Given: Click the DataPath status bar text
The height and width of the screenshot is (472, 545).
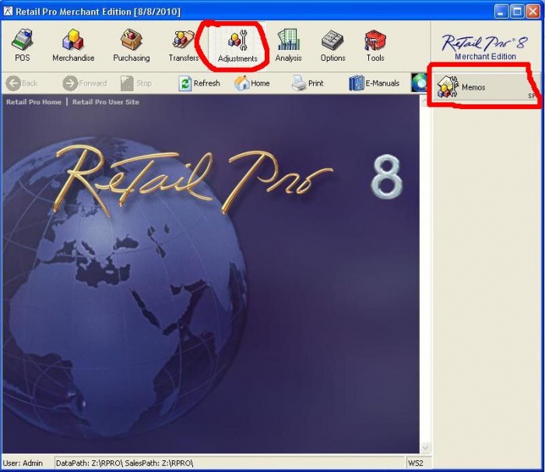Looking at the screenshot, I should (x=125, y=463).
